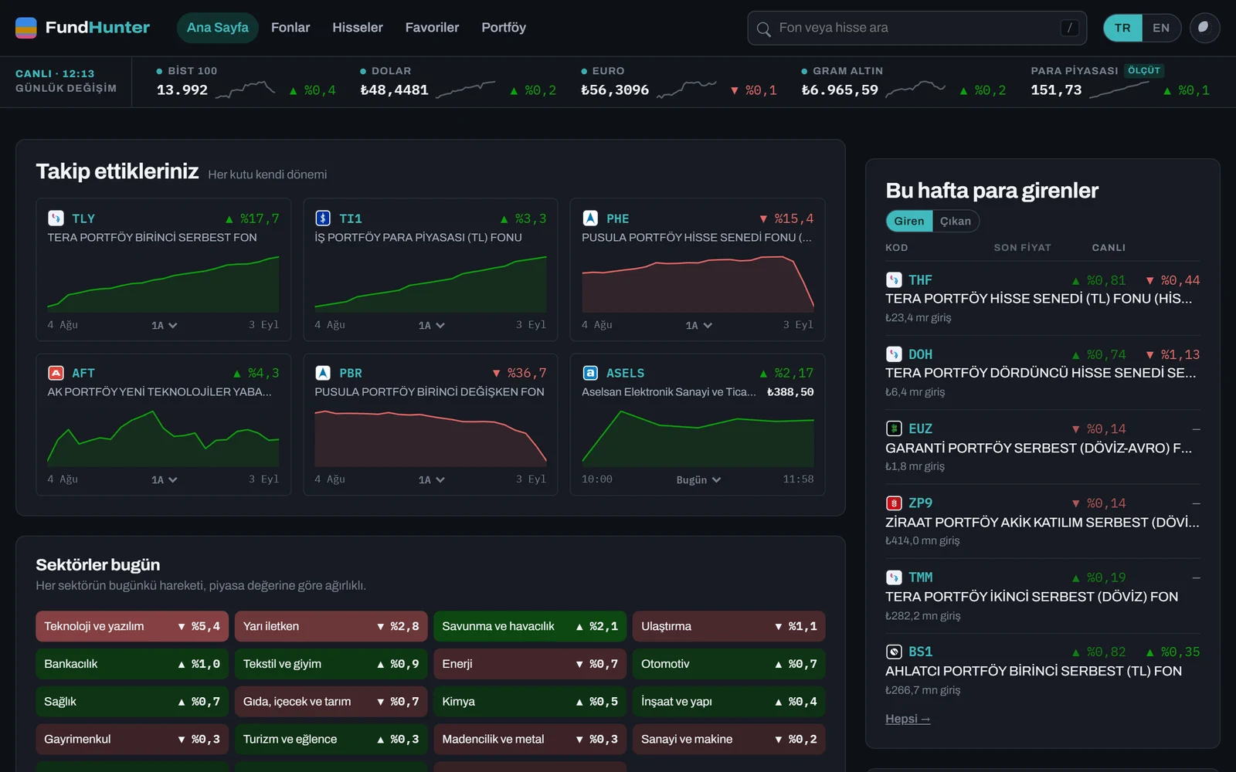Open the ASELS Bugün period dropdown
Screen dimensions: 1236x772
[x=698, y=480]
